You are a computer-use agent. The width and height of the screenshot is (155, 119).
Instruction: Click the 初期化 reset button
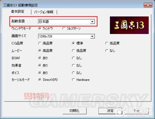click(x=75, y=111)
